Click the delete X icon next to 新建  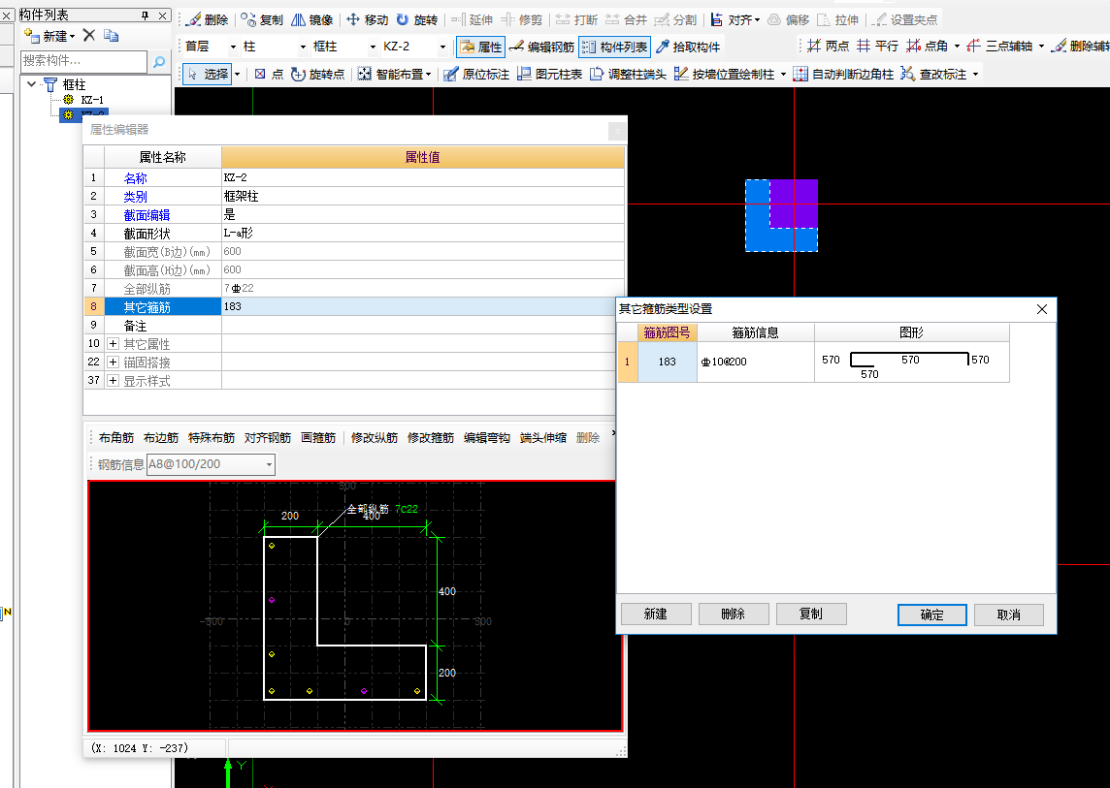pos(88,35)
